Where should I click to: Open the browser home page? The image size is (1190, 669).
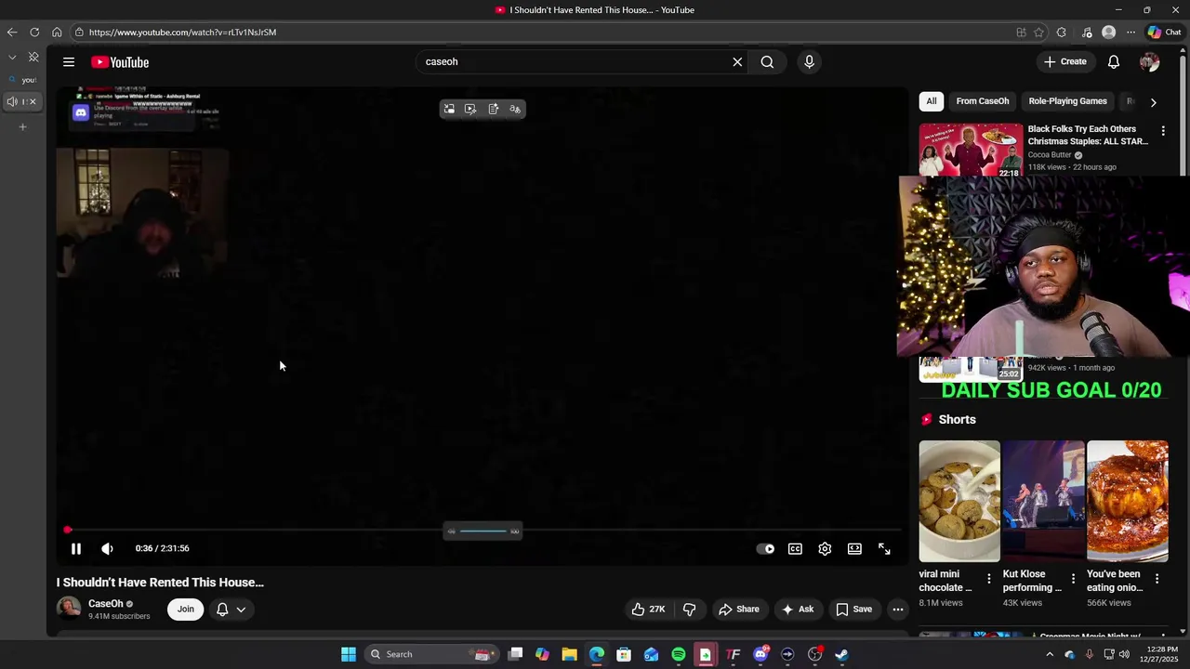pyautogui.click(x=57, y=32)
